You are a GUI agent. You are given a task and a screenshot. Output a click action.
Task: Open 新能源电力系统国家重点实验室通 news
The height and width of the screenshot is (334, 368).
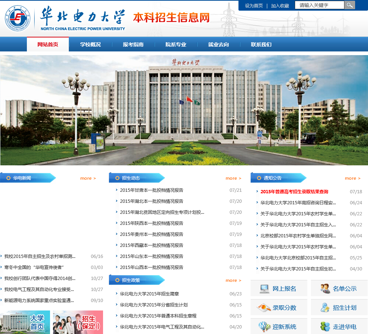pyautogui.click(x=39, y=300)
